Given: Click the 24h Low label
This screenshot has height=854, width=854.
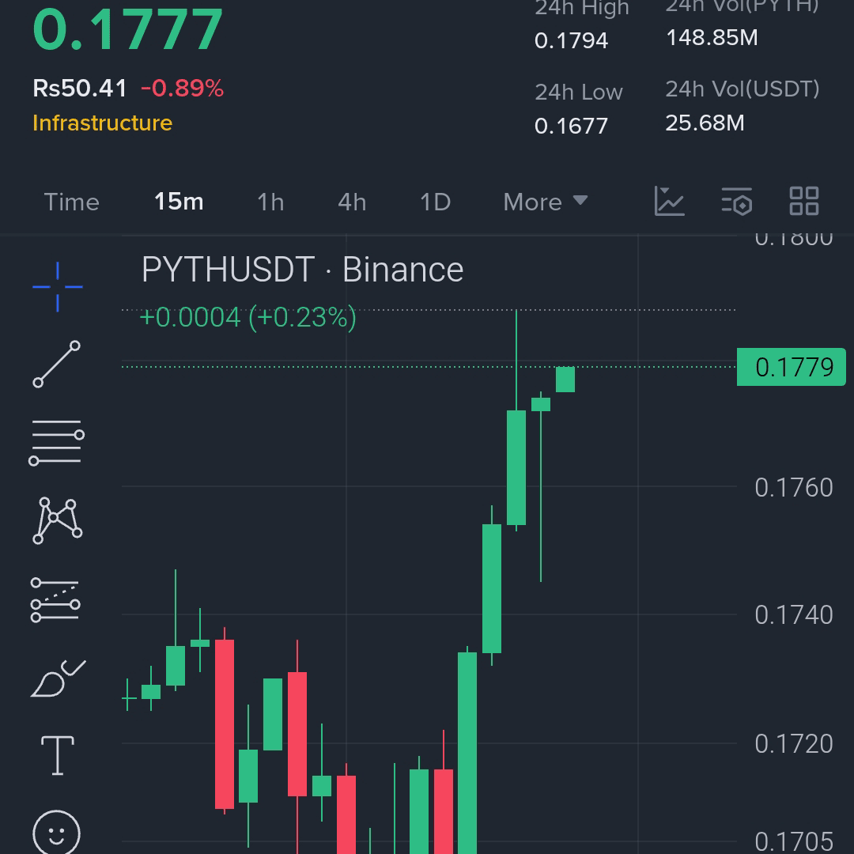Looking at the screenshot, I should [578, 92].
